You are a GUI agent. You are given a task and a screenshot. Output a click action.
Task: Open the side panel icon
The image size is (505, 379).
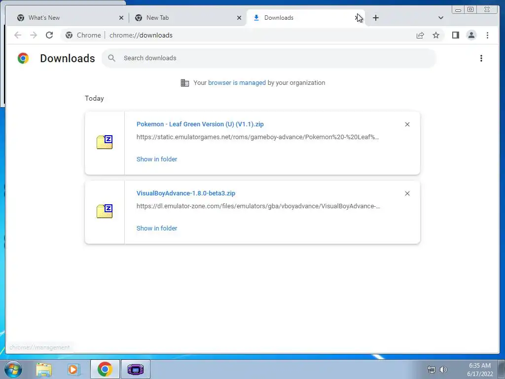point(455,35)
